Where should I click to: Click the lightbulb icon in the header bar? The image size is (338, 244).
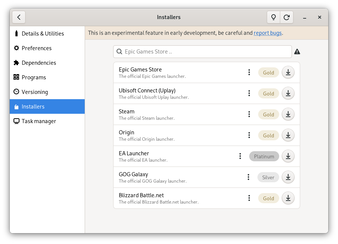[x=274, y=17]
